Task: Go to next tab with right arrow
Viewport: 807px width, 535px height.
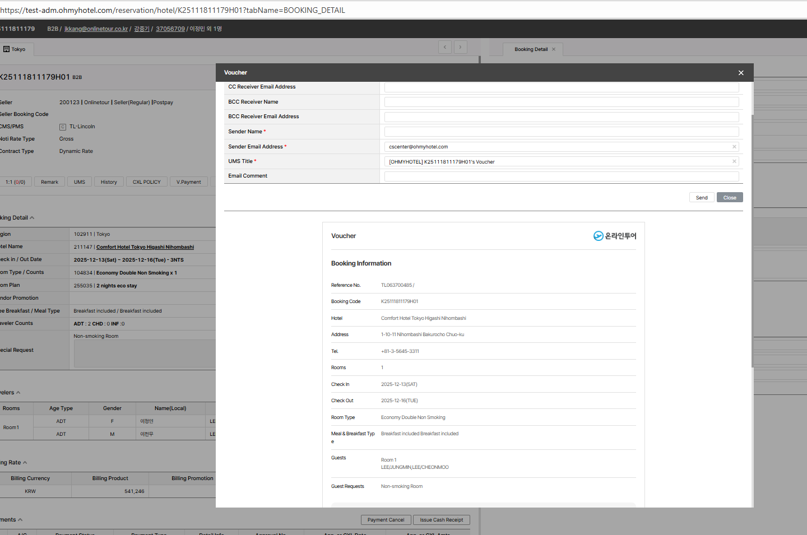Action: 460,47
